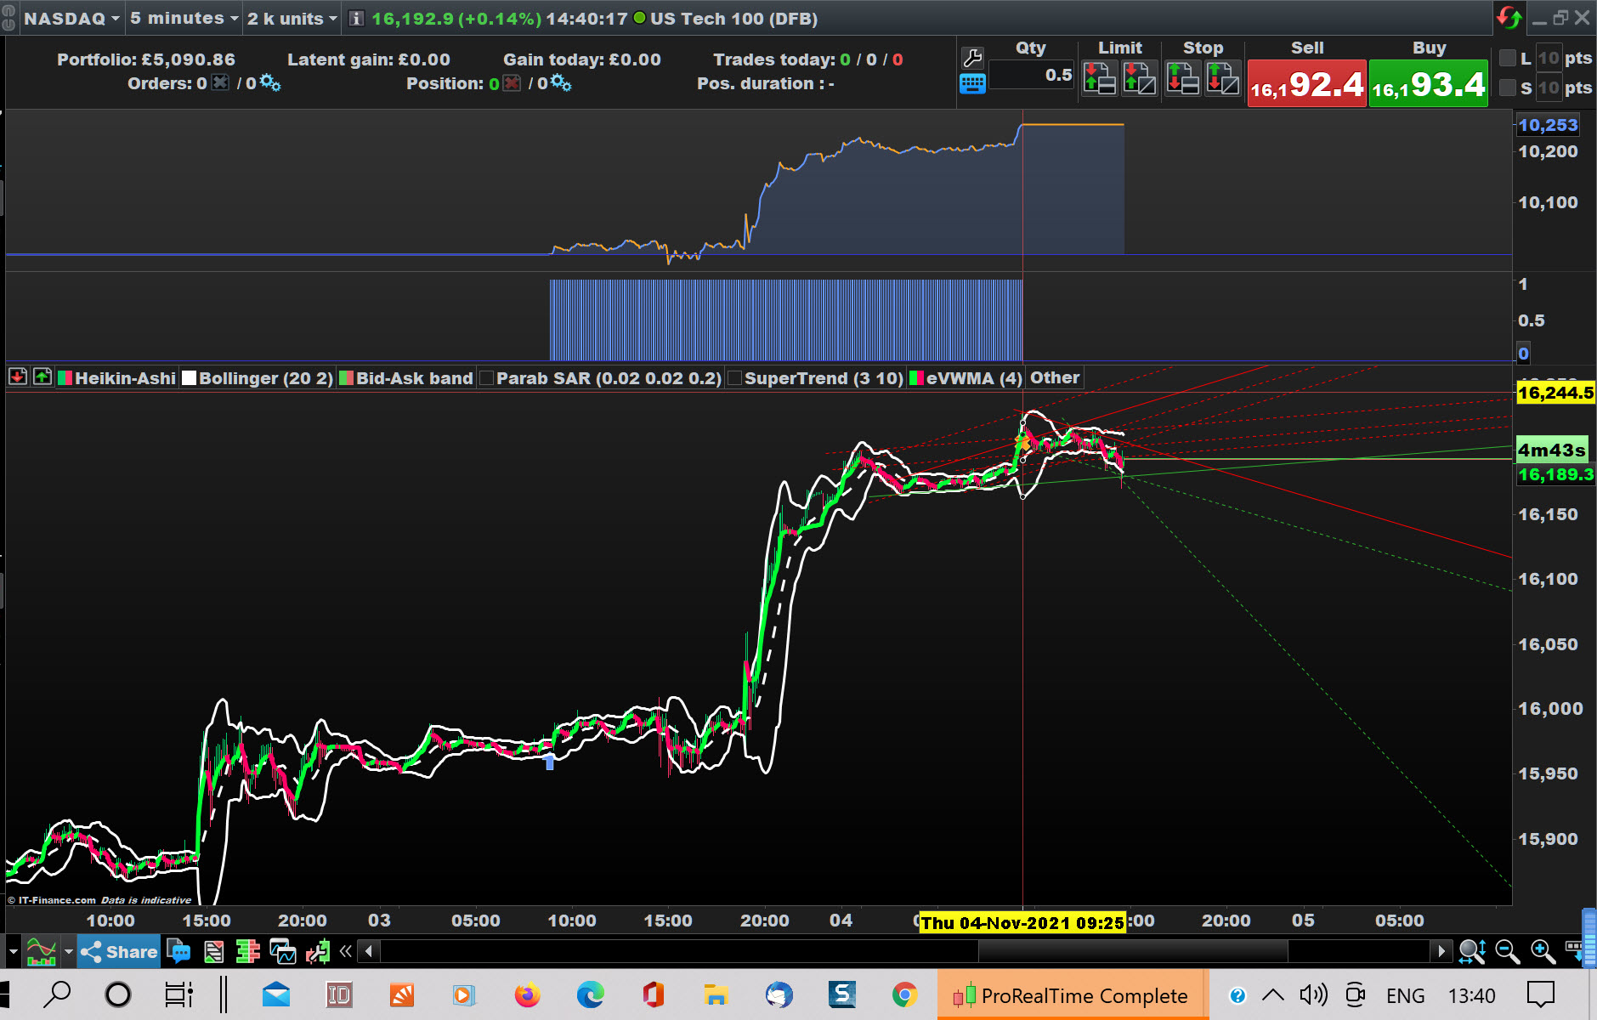Open Windows search from taskbar
The height and width of the screenshot is (1020, 1597).
[x=57, y=994]
